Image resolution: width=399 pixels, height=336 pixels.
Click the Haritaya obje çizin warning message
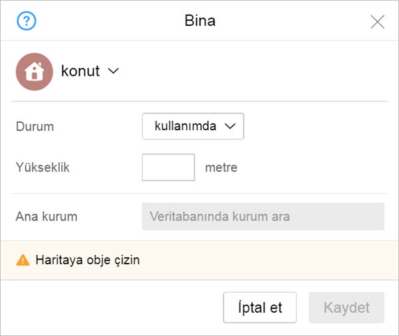pos(88,260)
